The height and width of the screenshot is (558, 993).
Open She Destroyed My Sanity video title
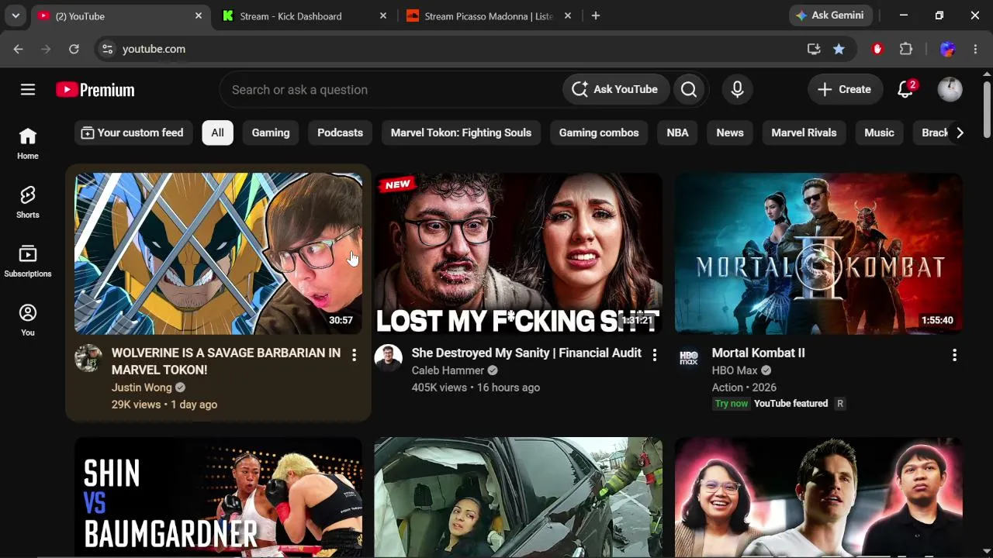tap(526, 353)
